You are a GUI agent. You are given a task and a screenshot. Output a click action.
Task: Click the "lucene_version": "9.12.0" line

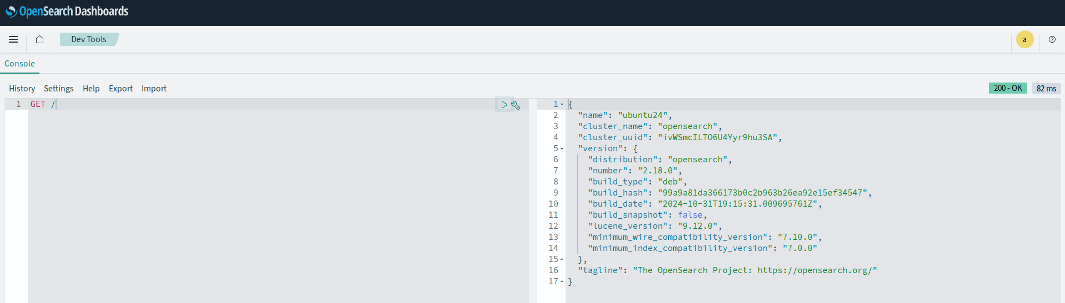click(x=655, y=226)
